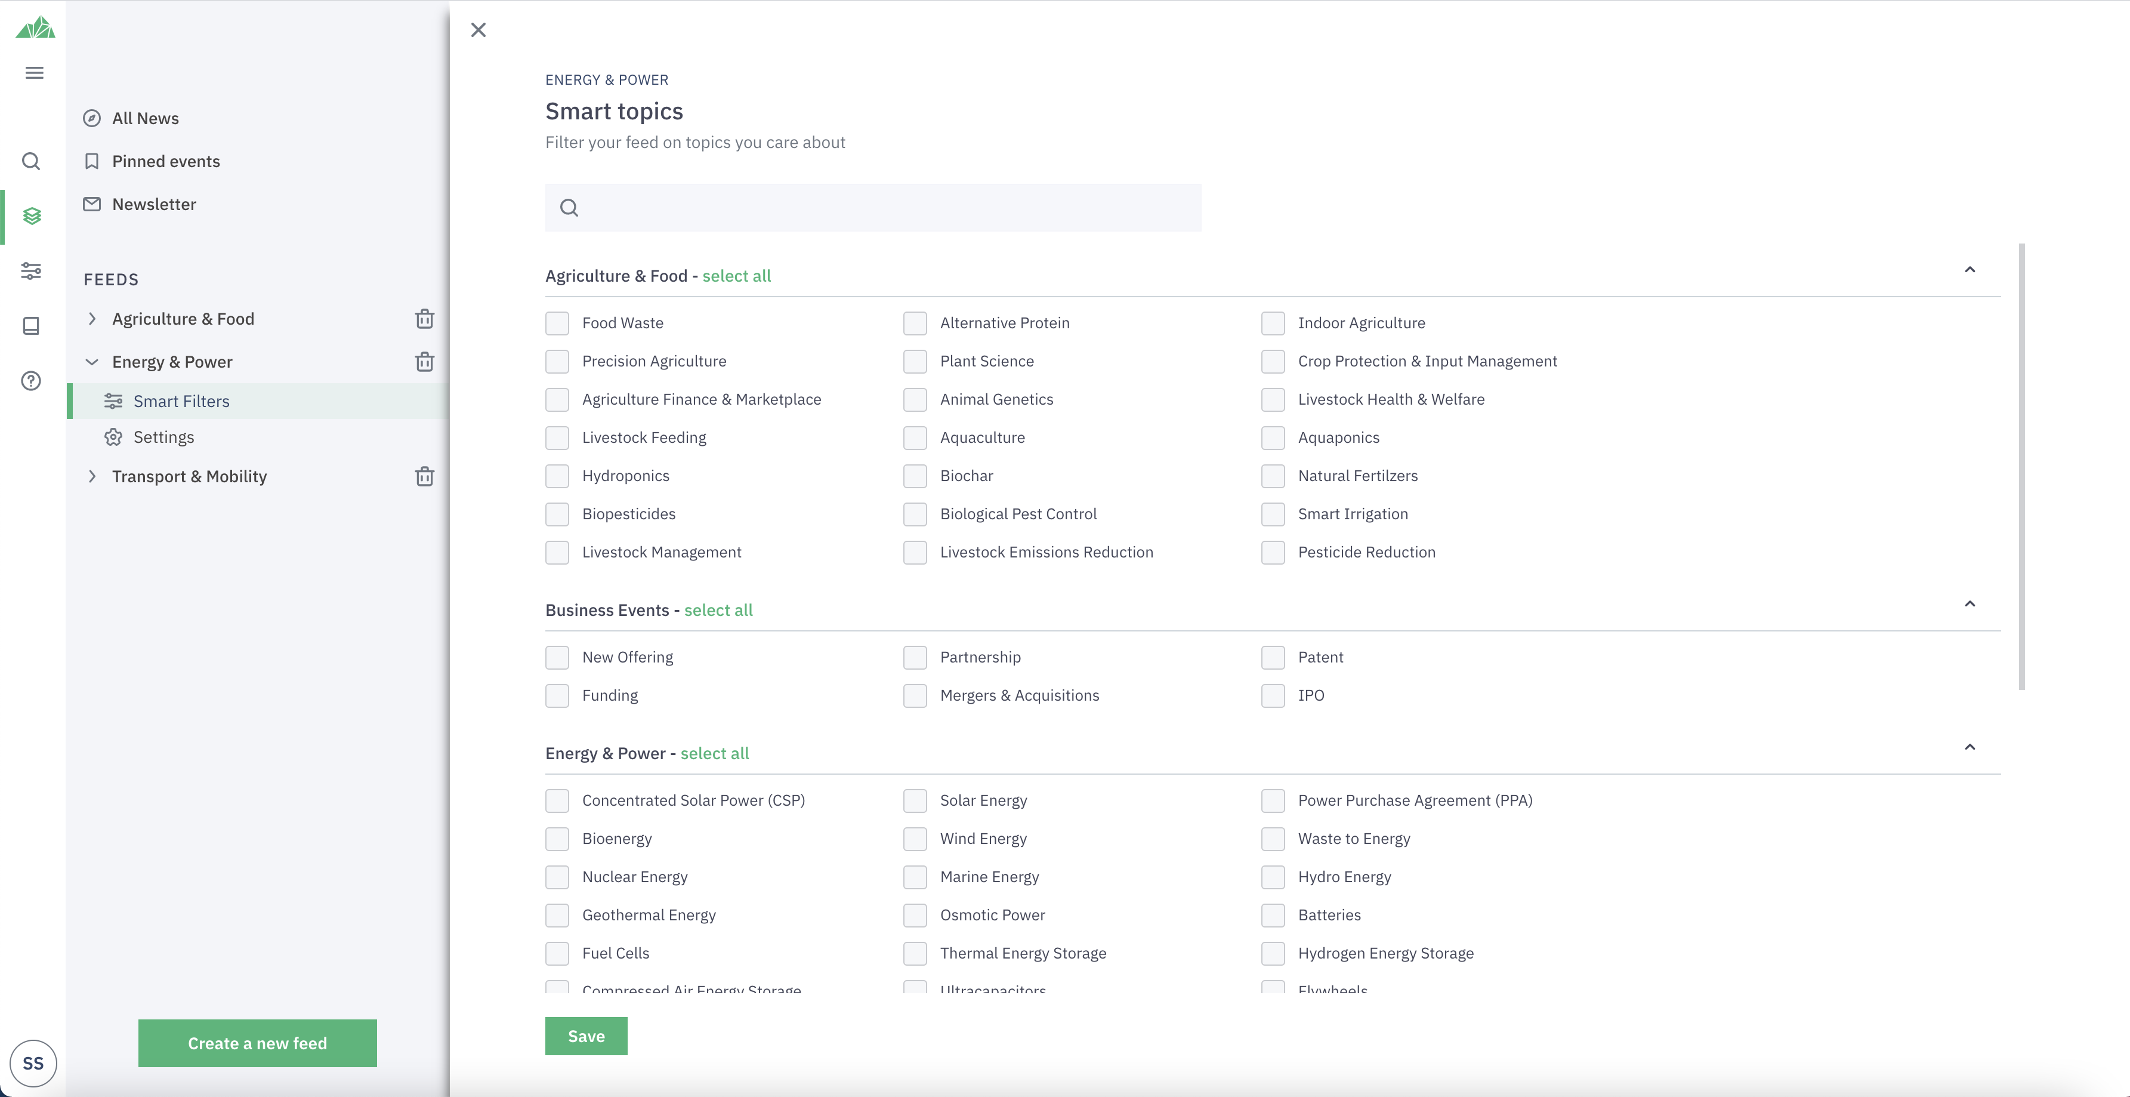
Task: Click the search icon in left rail
Action: click(32, 161)
